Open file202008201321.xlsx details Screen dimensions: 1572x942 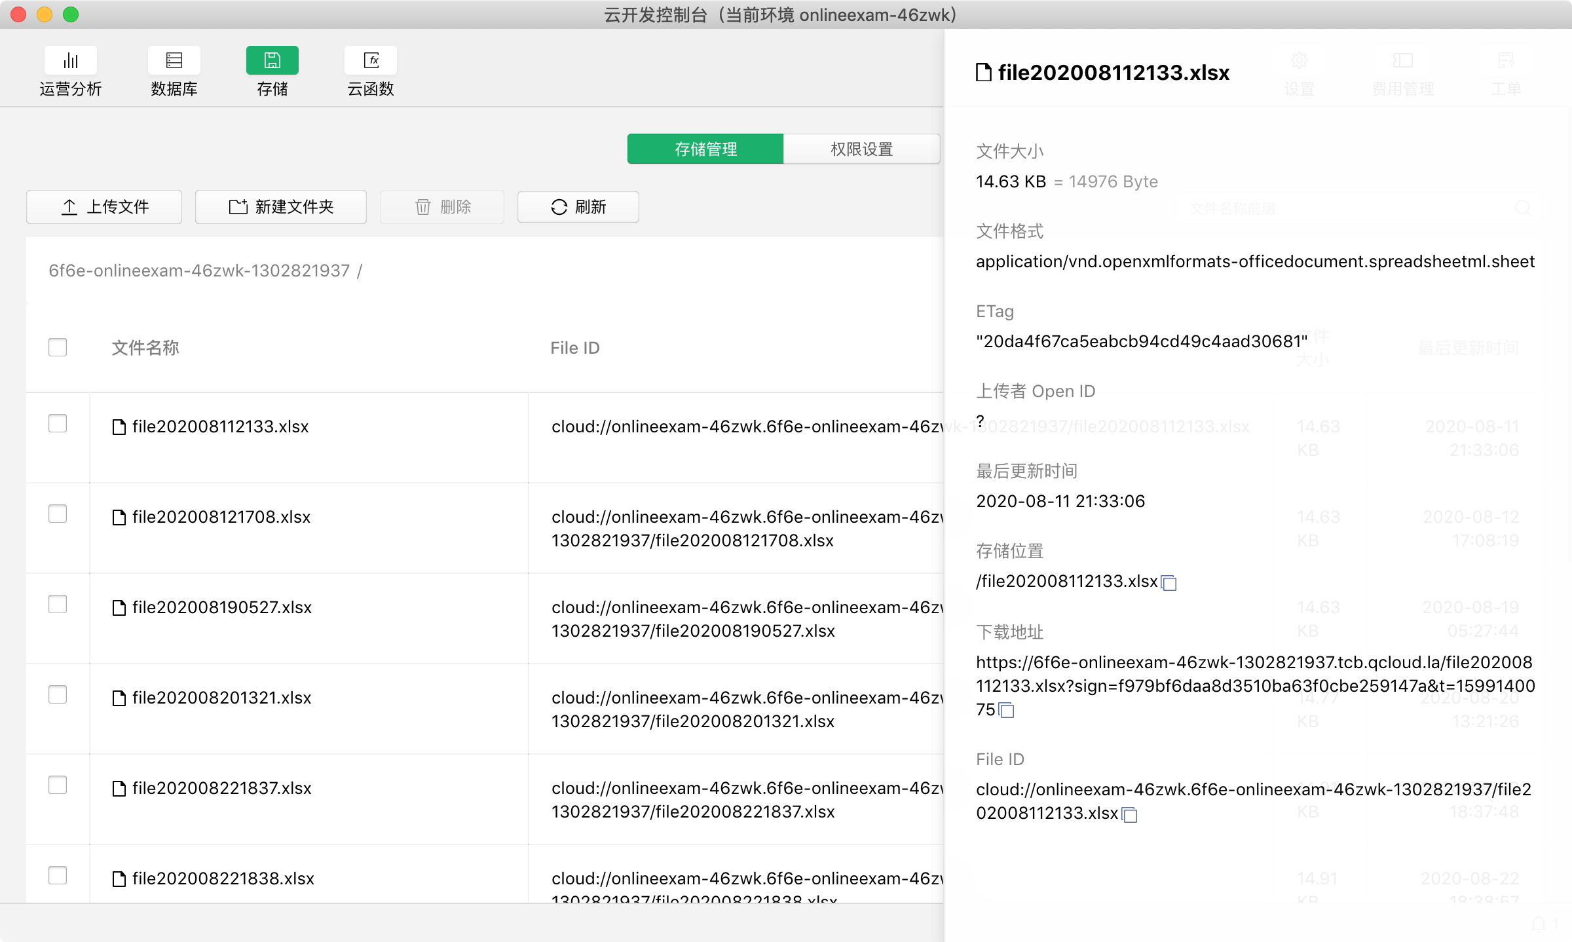221,698
